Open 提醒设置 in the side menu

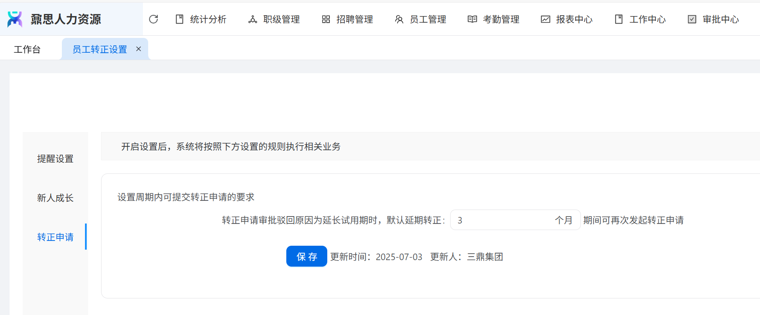point(55,159)
